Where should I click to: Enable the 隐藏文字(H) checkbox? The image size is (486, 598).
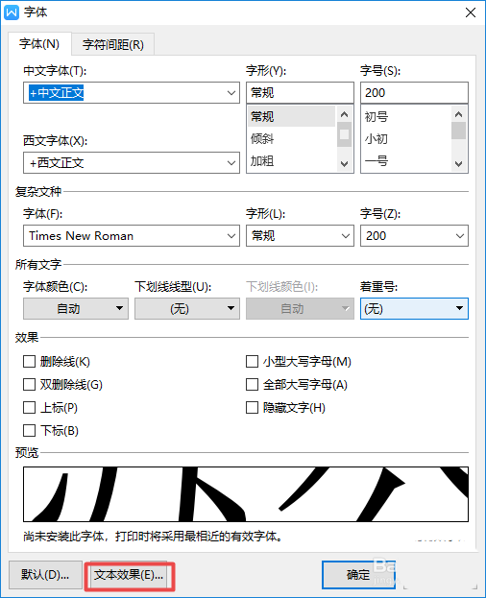tap(252, 408)
